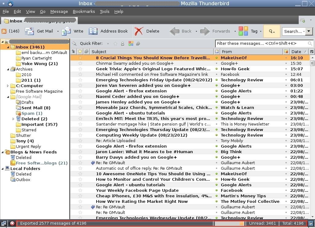
Task: Star the Chinmai Swamy Google+ message
Action: (x=80, y=63)
